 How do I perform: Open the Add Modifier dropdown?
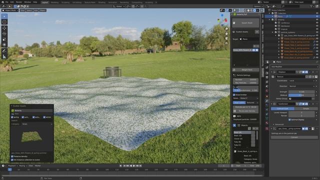pos(294,66)
